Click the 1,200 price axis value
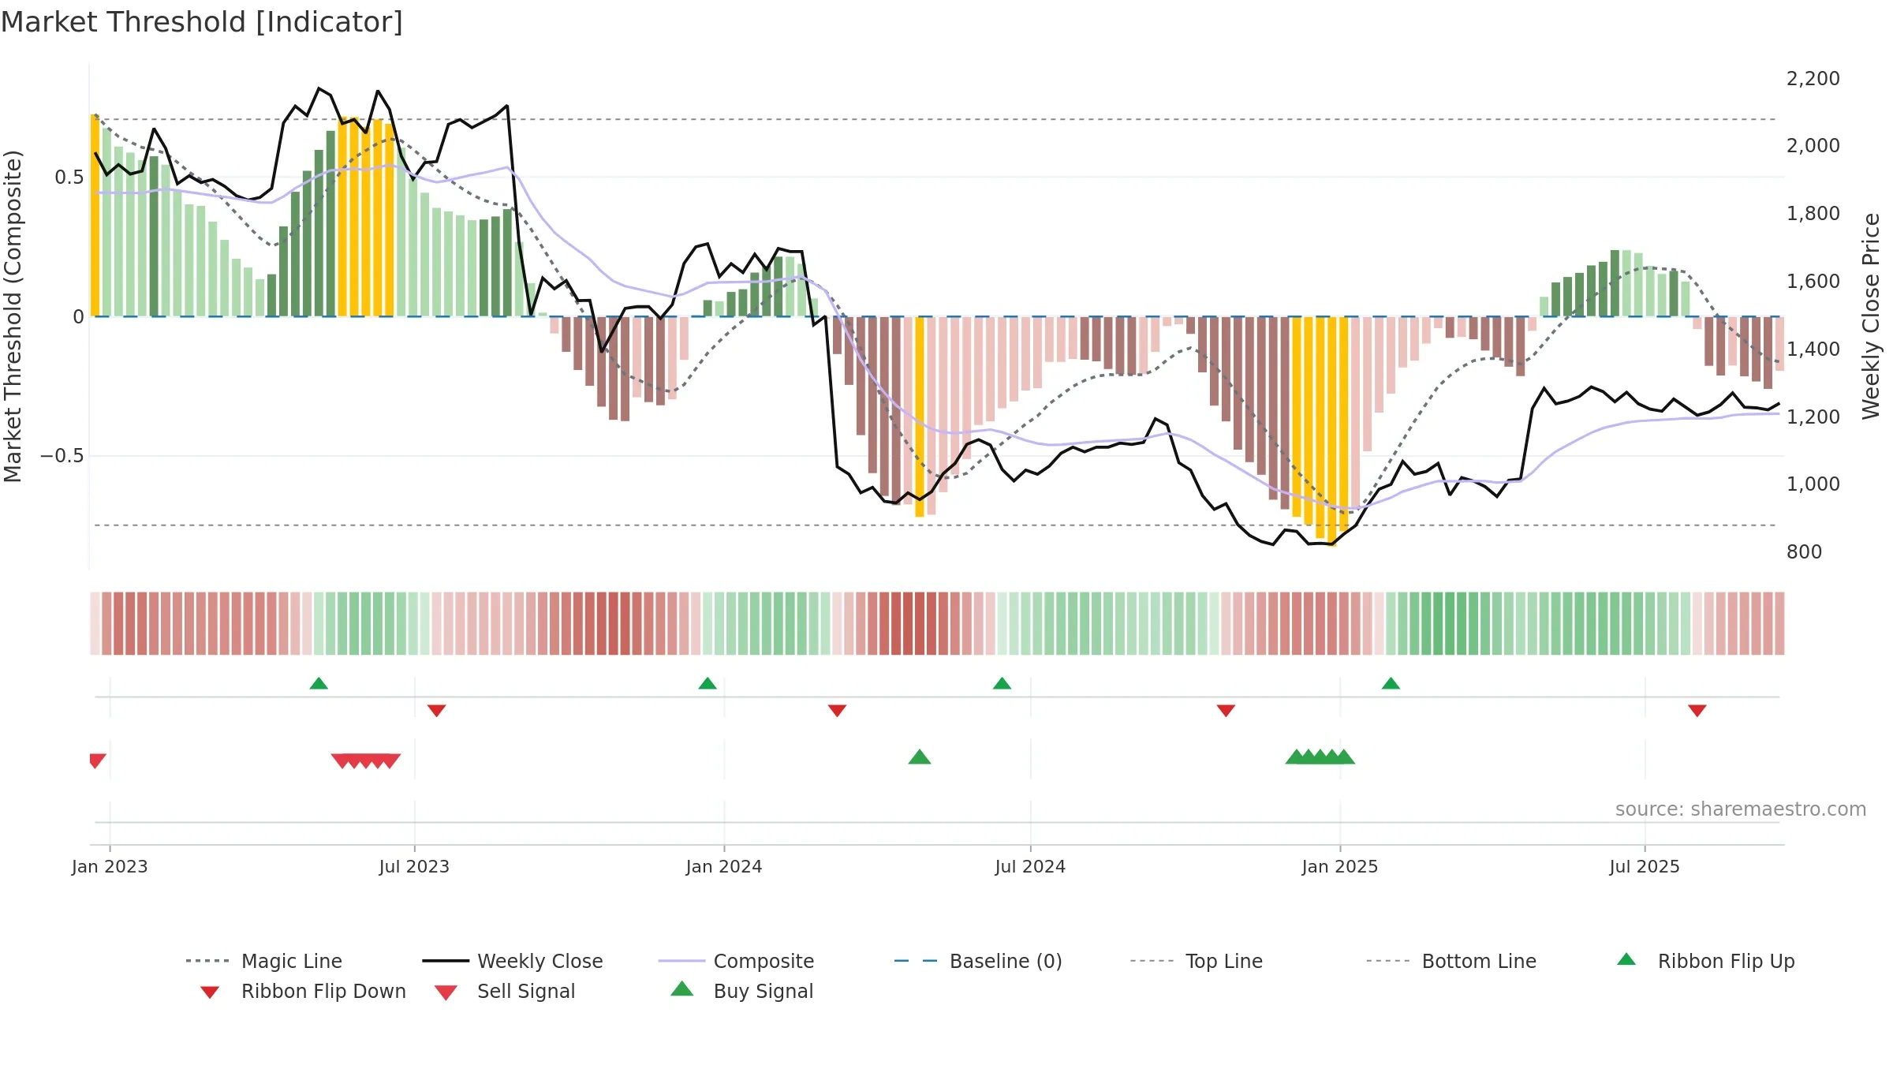 click(x=1813, y=417)
